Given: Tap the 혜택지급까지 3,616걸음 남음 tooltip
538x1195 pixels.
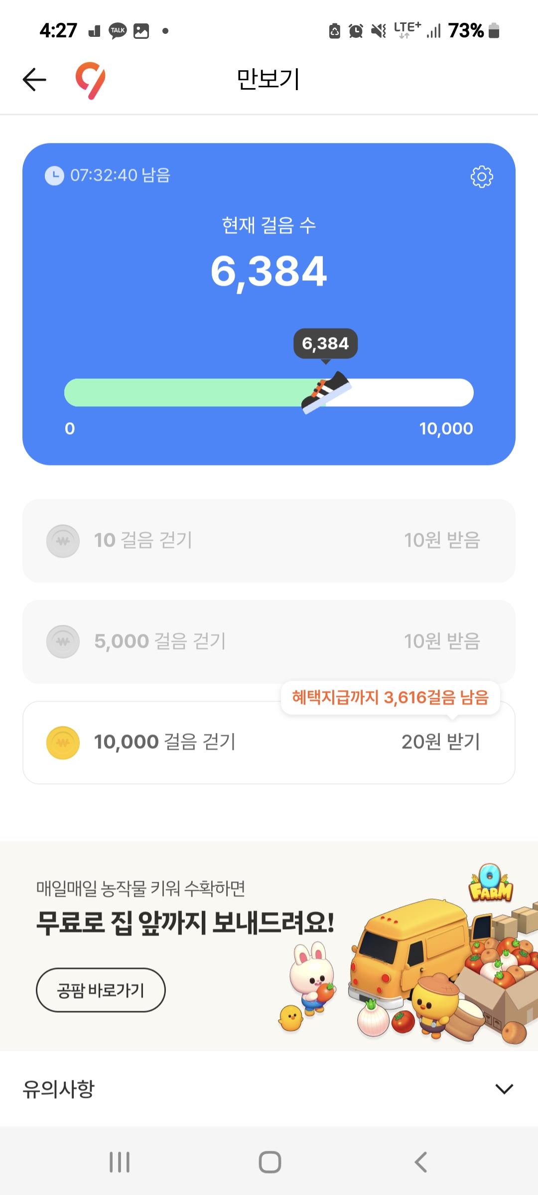Looking at the screenshot, I should pyautogui.click(x=390, y=698).
